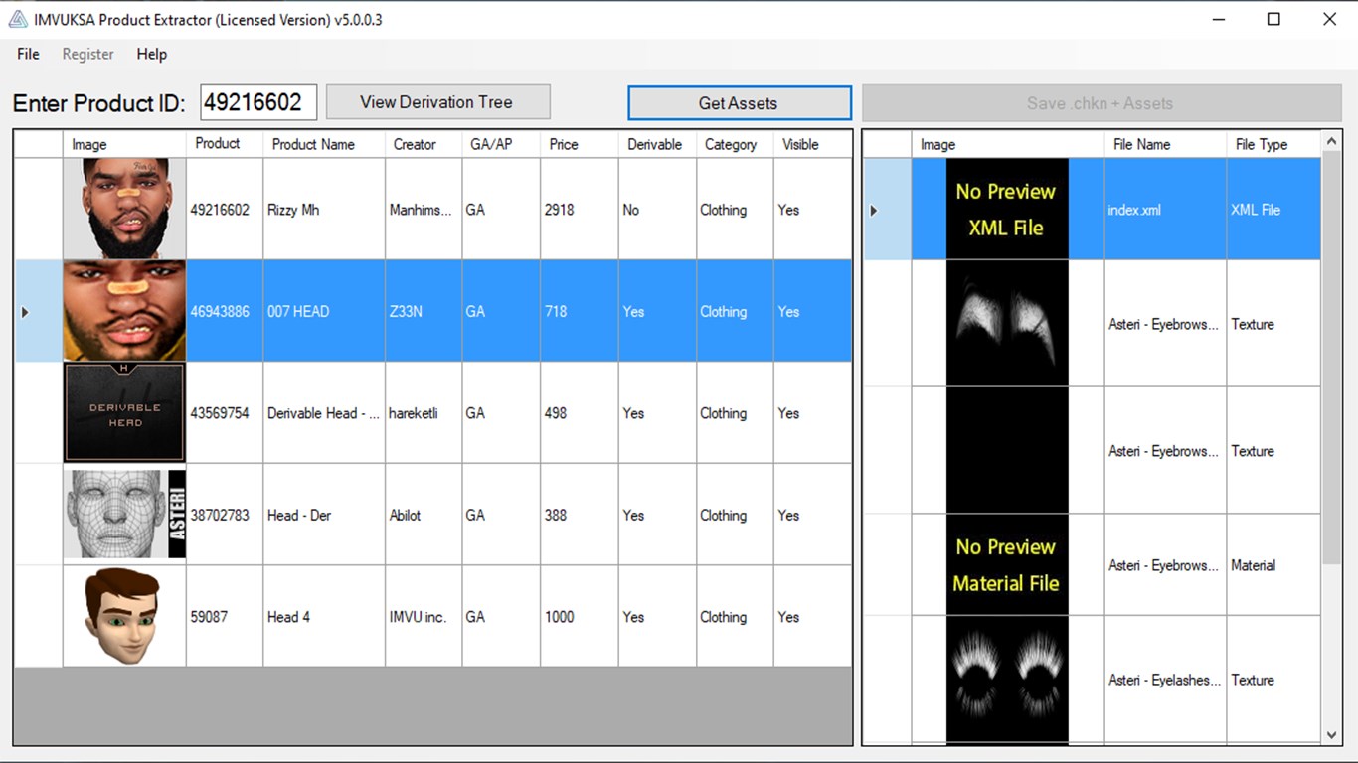The image size is (1358, 763).
Task: Select the Asteri - Eyelashes file name
Action: (1163, 681)
